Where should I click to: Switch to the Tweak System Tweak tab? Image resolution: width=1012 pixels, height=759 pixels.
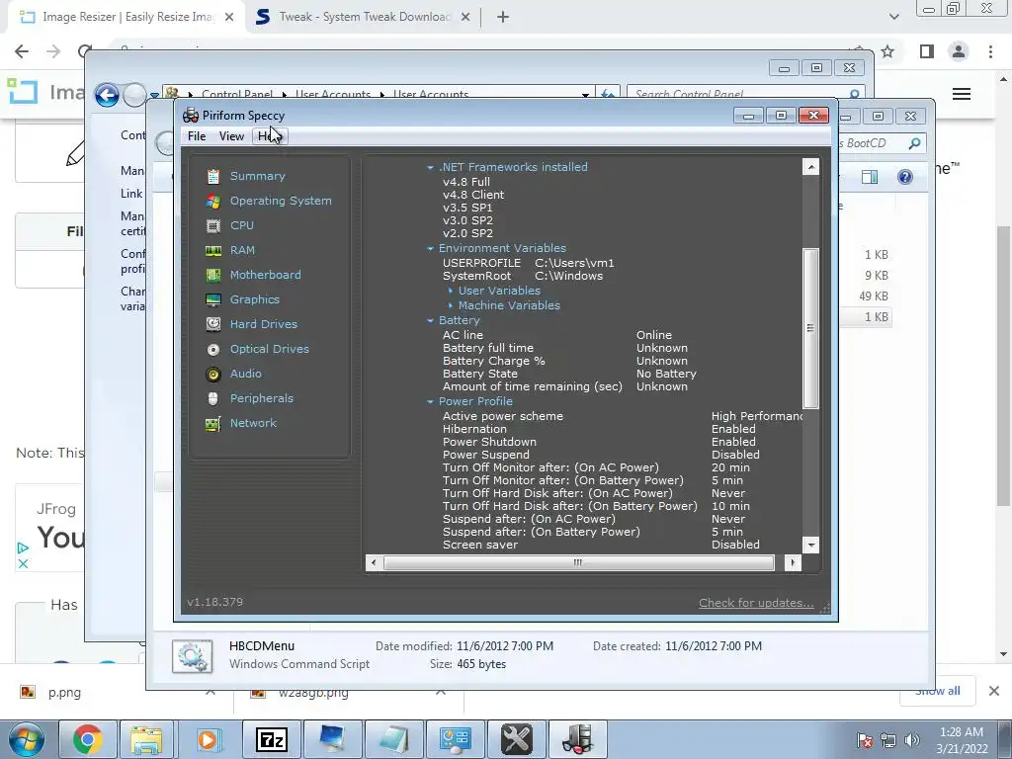pyautogui.click(x=365, y=17)
